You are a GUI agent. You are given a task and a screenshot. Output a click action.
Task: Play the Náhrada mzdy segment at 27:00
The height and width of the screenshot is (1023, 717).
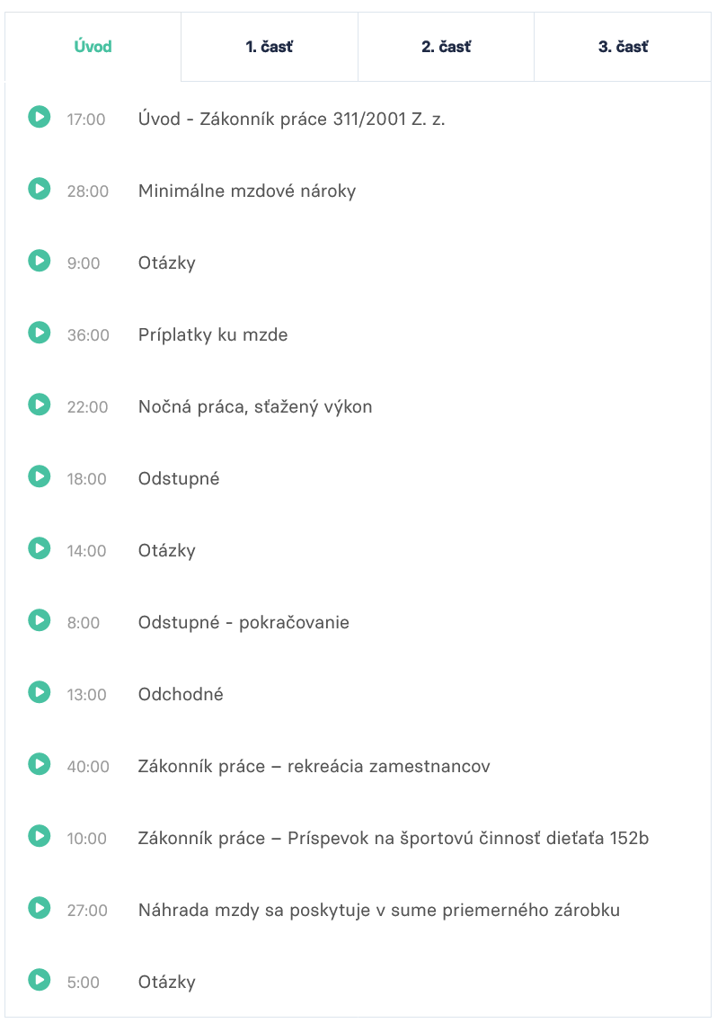coord(40,908)
